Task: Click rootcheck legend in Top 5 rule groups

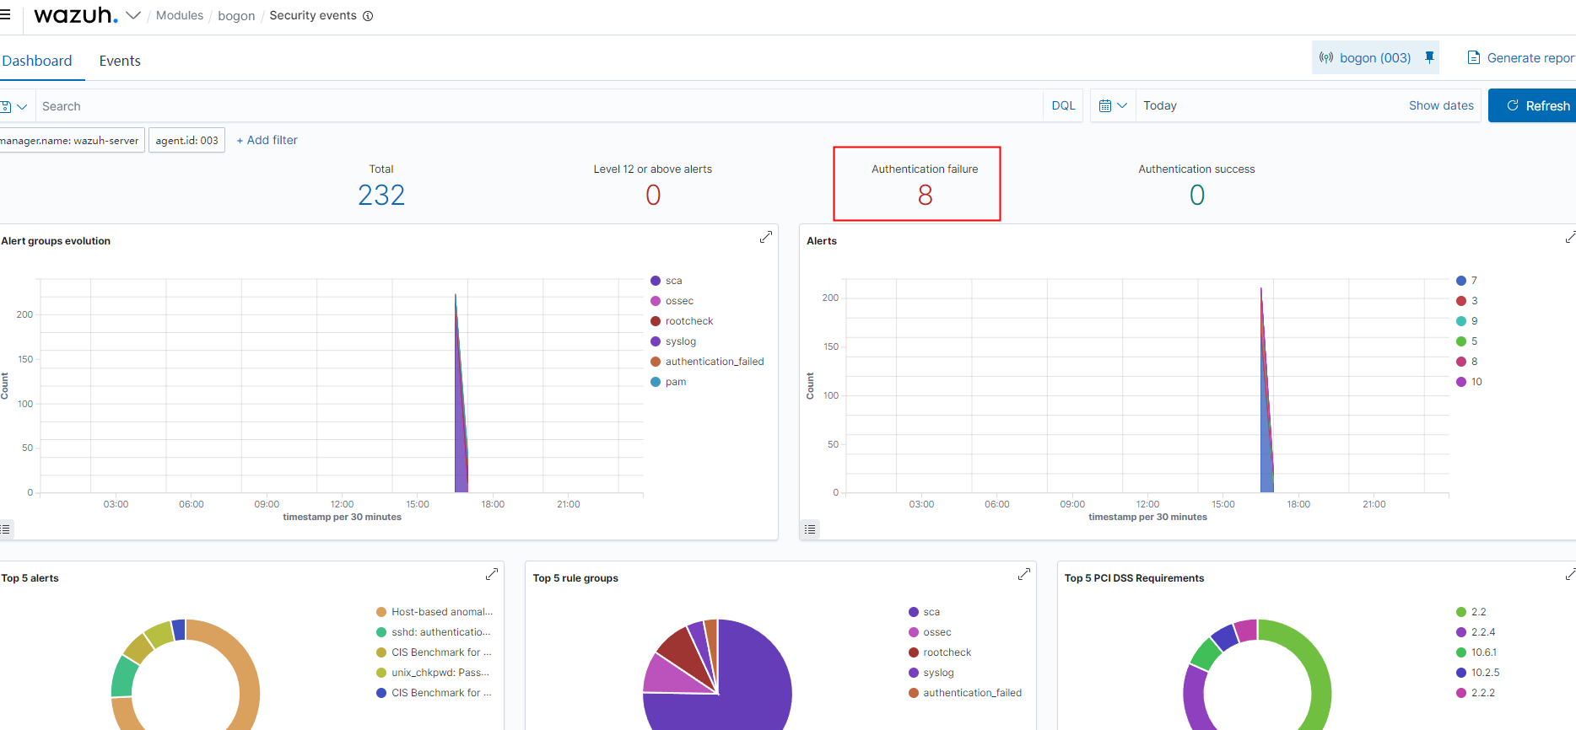Action: click(940, 652)
